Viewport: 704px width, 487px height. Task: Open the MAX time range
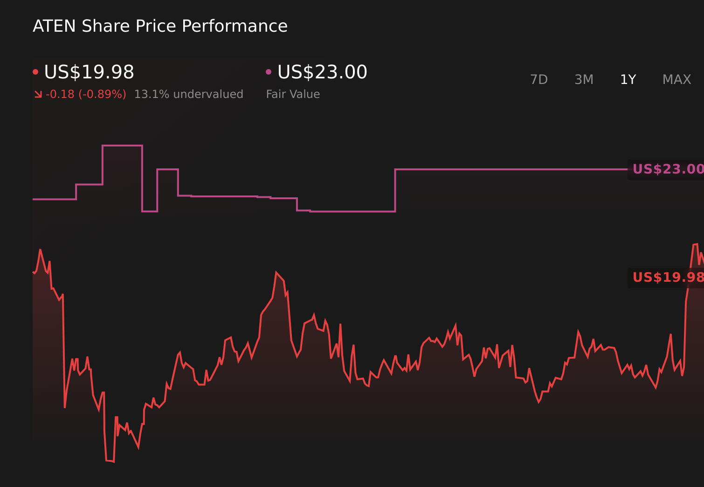point(676,79)
